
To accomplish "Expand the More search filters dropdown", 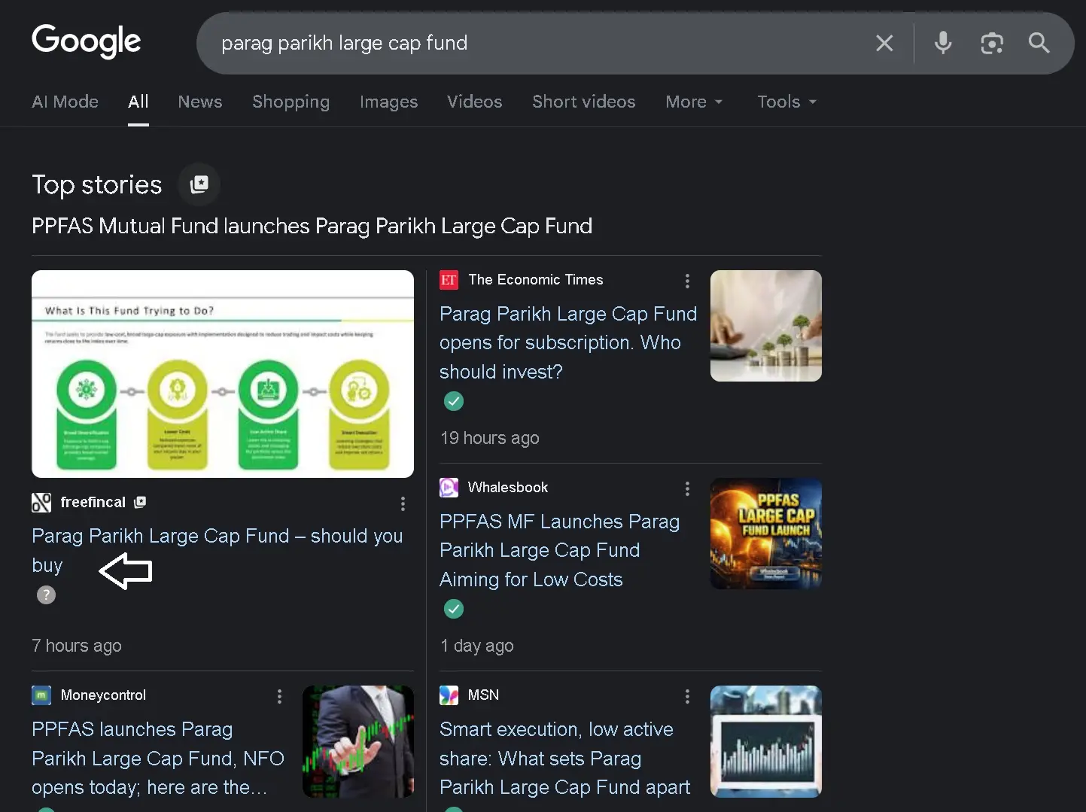I will [x=694, y=102].
